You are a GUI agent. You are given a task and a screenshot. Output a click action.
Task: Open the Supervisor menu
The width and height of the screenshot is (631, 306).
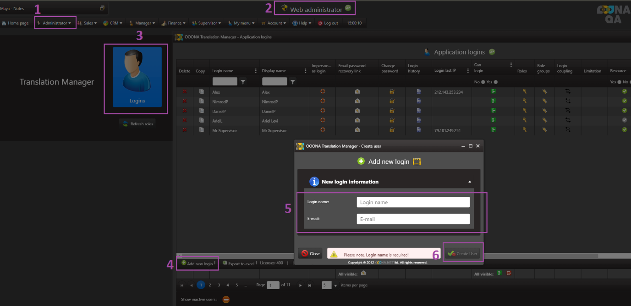coord(207,23)
